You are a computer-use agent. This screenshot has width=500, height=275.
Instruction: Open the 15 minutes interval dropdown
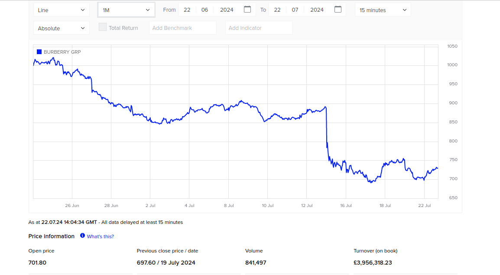pos(383,10)
